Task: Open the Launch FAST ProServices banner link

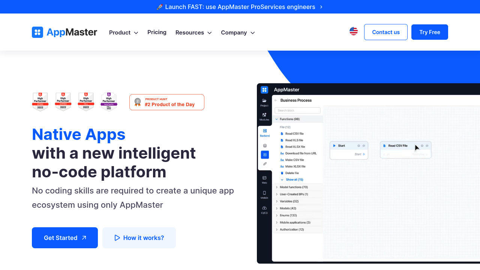Action: 240,7
